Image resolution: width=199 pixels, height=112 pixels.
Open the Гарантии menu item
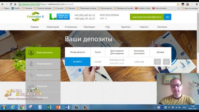click(126, 27)
